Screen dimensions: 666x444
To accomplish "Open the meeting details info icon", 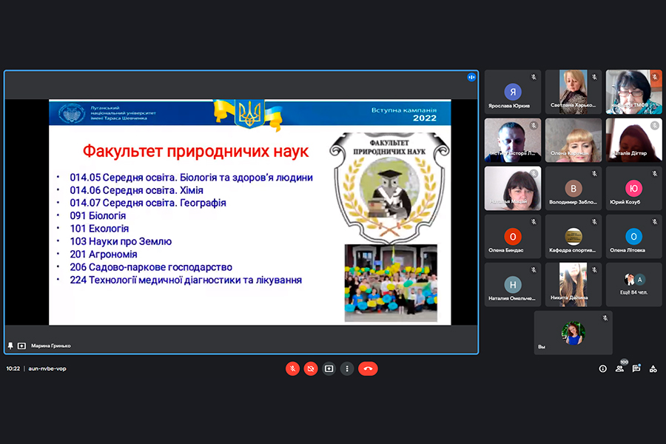I will (602, 369).
